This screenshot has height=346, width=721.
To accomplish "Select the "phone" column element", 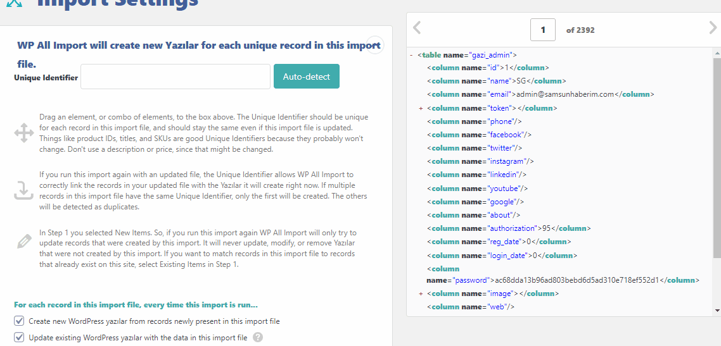I will [474, 121].
